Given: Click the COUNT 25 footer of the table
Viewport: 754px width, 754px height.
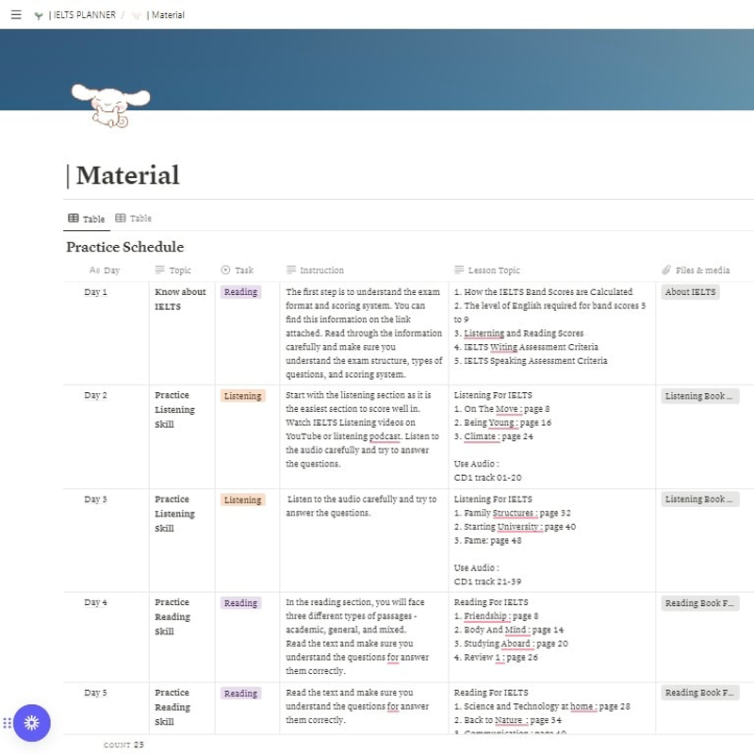Looking at the screenshot, I should click(122, 744).
